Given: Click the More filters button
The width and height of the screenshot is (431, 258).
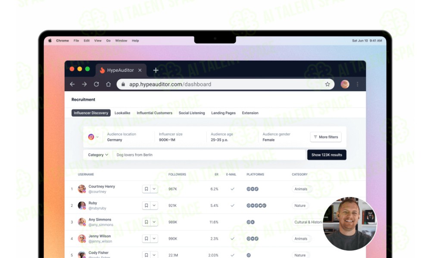Looking at the screenshot, I should pyautogui.click(x=326, y=137).
